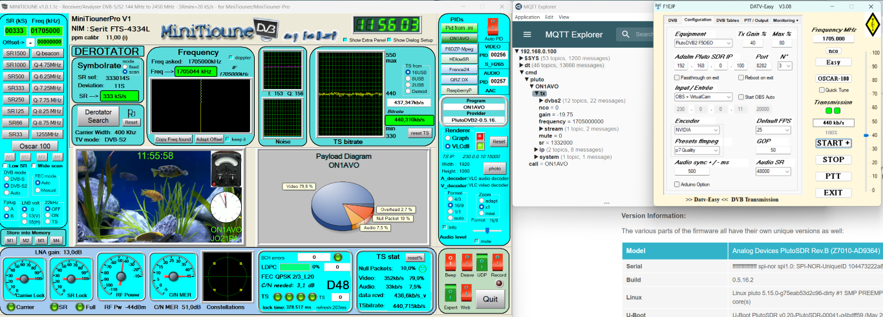Check the doppler checkbox
This screenshot has width=883, height=317.
click(231, 58)
